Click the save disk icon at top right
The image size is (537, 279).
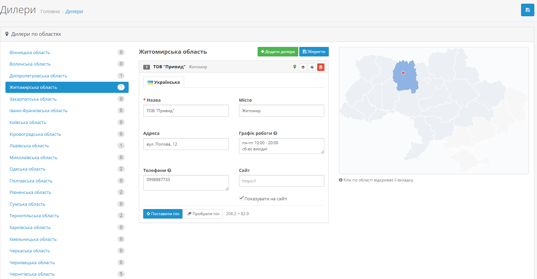(x=528, y=10)
